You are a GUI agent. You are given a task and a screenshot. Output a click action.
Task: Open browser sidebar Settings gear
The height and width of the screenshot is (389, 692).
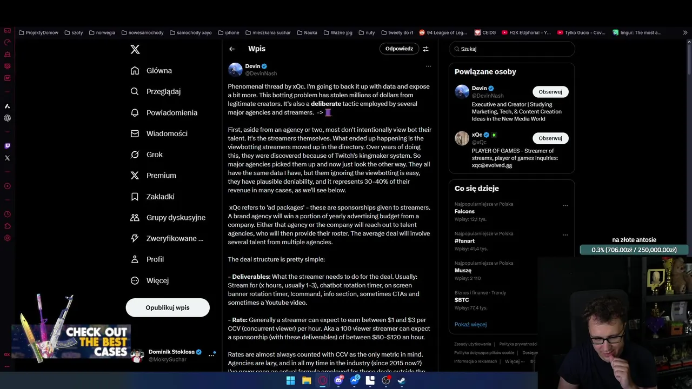7,238
